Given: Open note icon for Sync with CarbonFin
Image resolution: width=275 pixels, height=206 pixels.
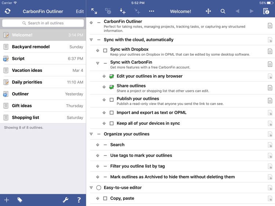Looking at the screenshot, I should click(270, 64).
